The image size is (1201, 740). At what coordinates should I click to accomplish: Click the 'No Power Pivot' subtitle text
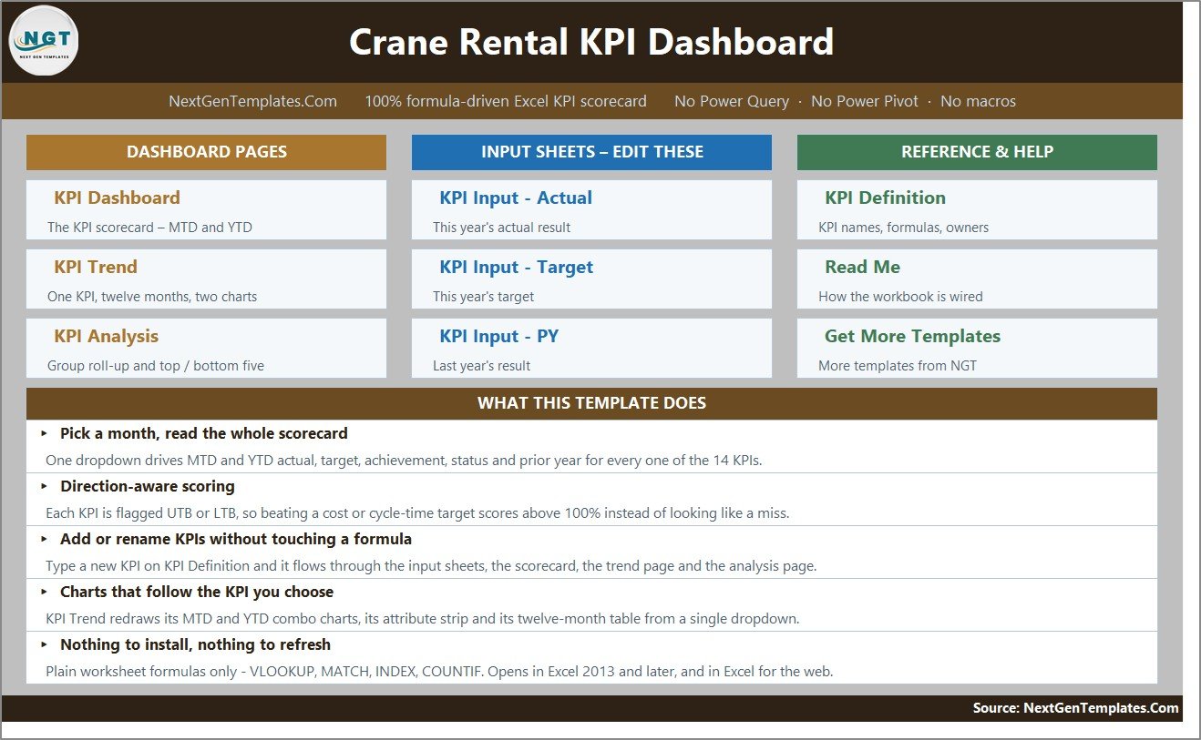[865, 101]
